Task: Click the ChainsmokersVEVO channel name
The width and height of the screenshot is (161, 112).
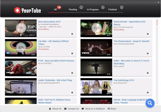Action: click(x=126, y=44)
